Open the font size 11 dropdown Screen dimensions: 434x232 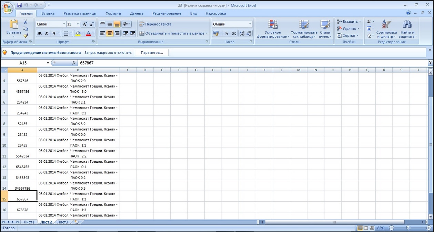(x=78, y=24)
